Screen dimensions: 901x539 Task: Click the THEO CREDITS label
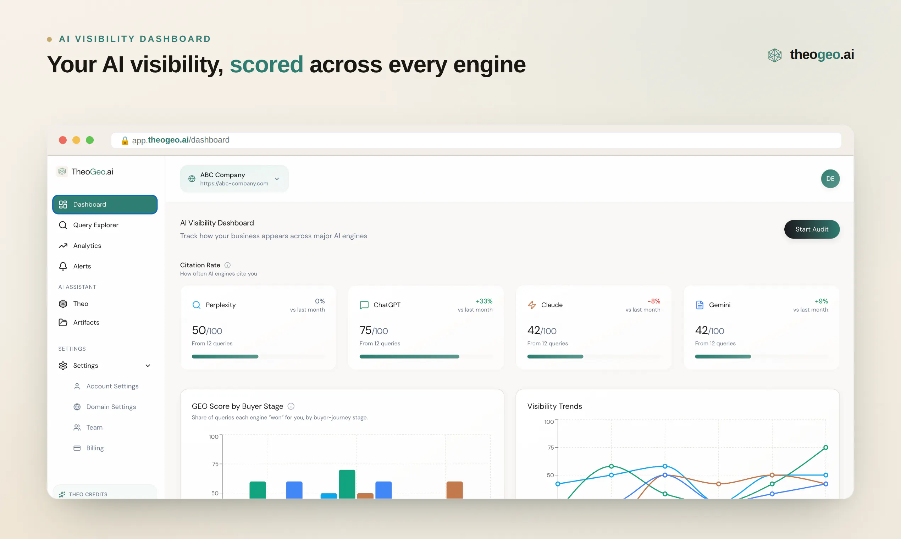tap(88, 495)
